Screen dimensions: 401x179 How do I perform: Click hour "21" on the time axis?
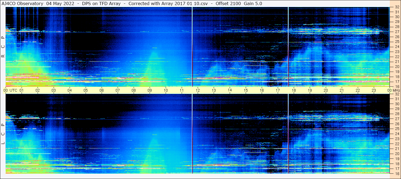pyautogui.click(x=342, y=90)
